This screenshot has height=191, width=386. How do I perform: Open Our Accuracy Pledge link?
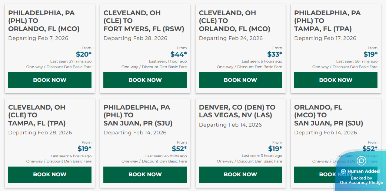pos(361,182)
